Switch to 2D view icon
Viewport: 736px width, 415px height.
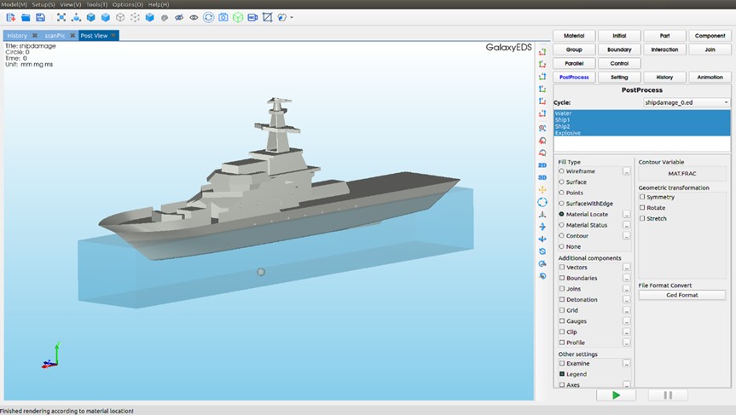(542, 164)
